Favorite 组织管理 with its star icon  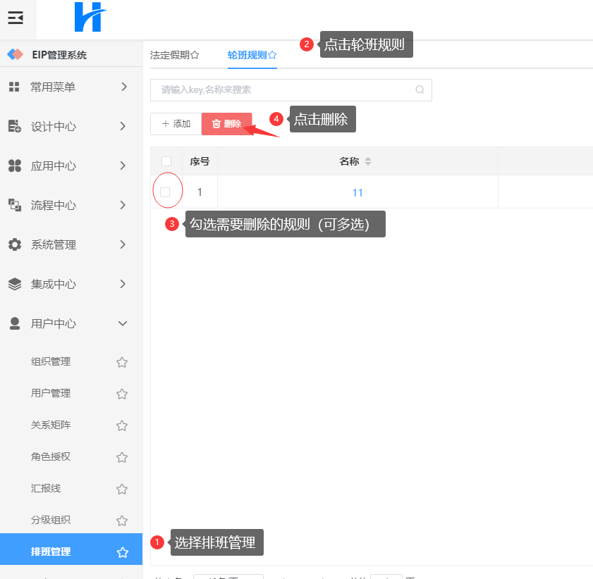(122, 362)
